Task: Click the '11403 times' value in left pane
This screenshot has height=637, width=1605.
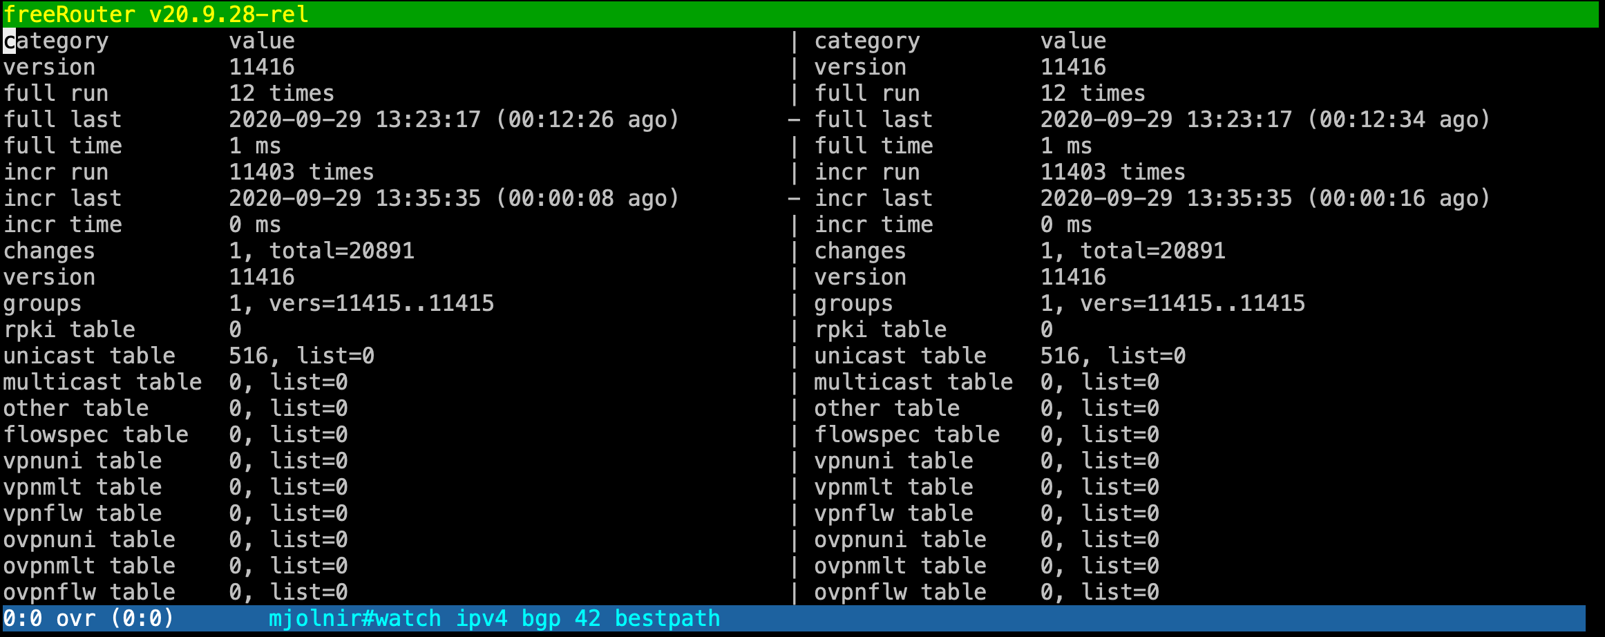Action: coord(301,172)
